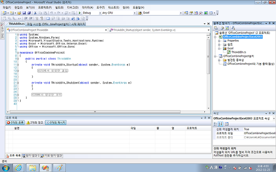This screenshot has width=276, height=172.
Task: Toggle the 2개의 경고 warnings filter
Action: [x=34, y=123]
